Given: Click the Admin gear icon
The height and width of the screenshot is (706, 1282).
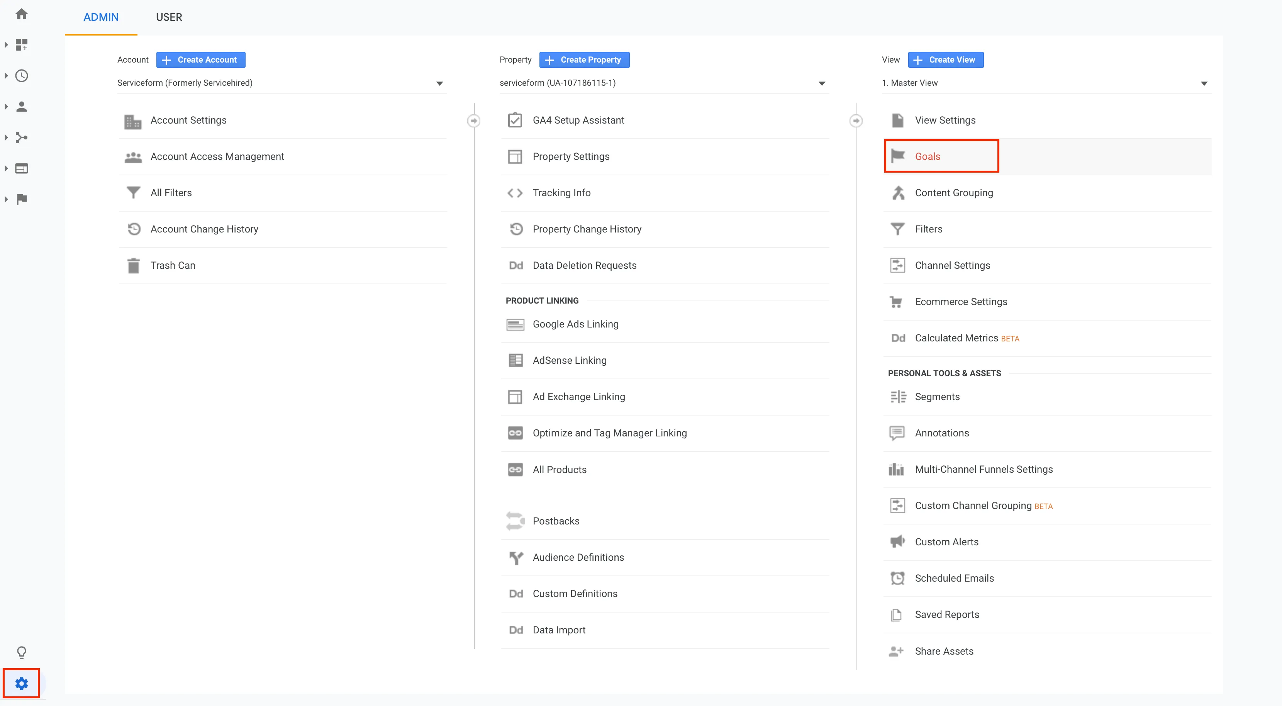Looking at the screenshot, I should [21, 684].
